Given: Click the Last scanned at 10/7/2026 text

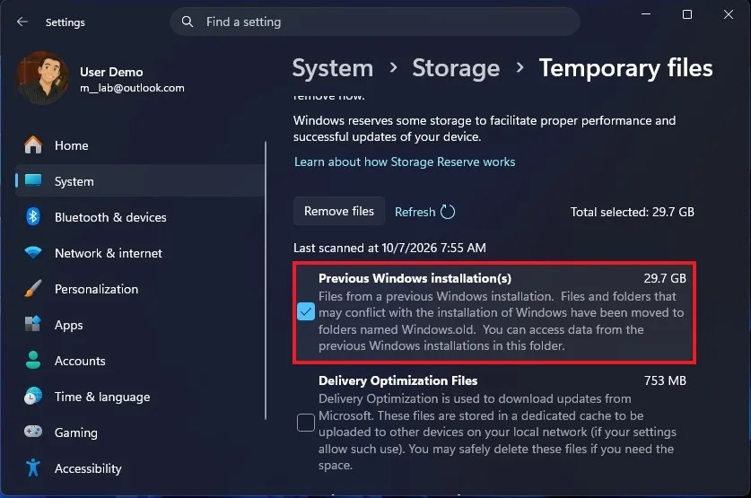Looking at the screenshot, I should [389, 248].
